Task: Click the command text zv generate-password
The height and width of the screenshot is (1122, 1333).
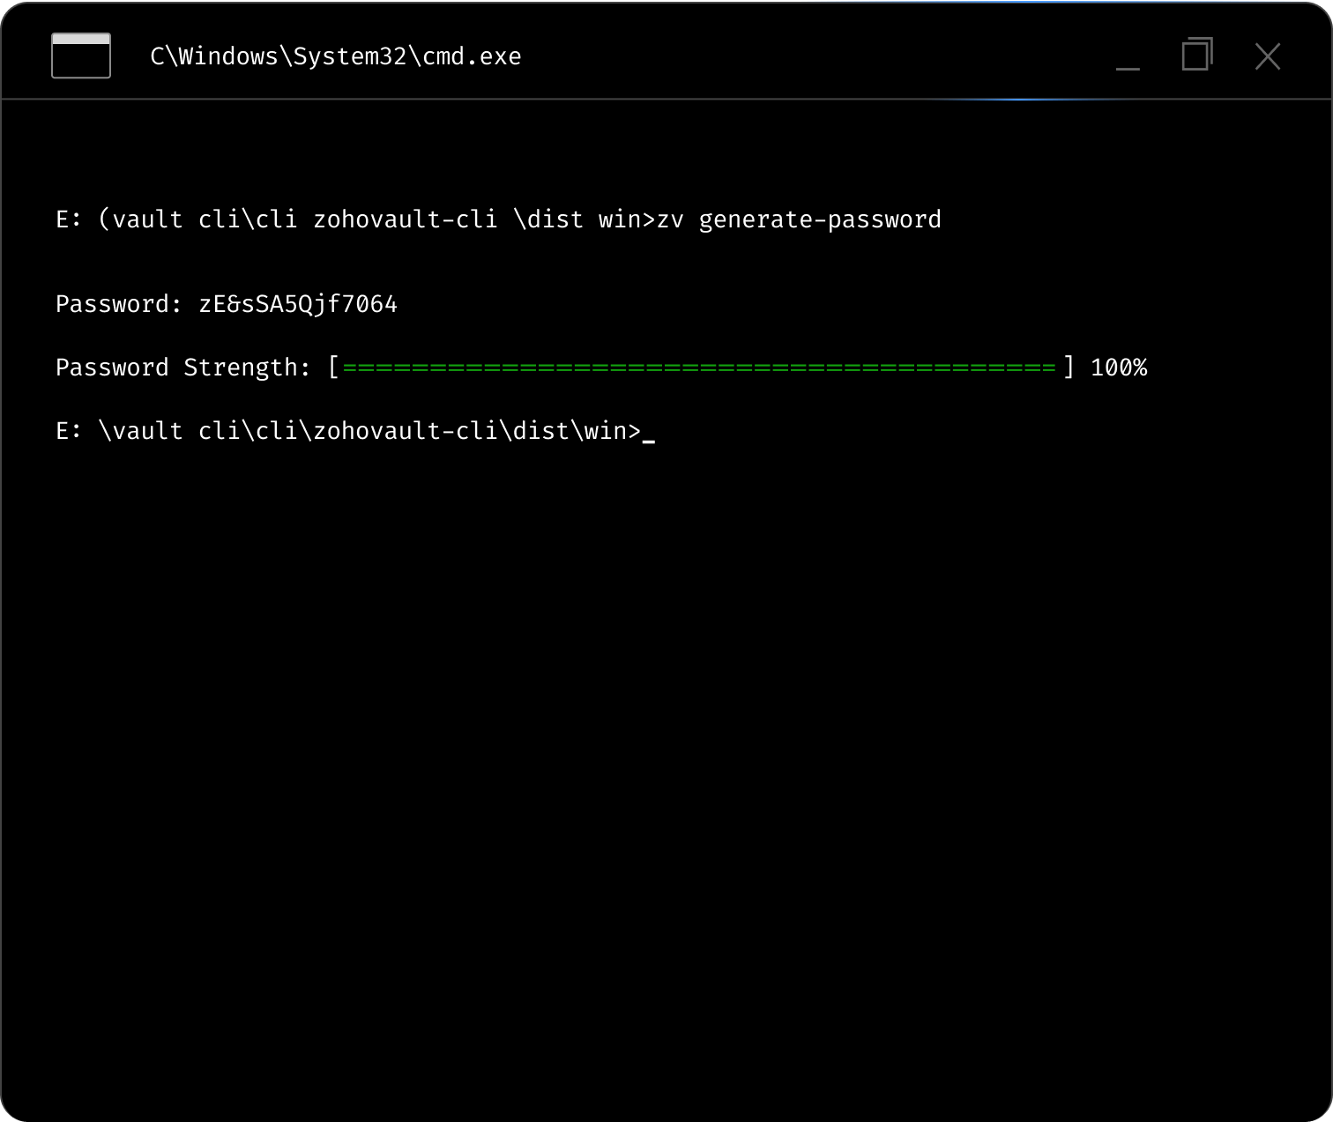Action: click(x=799, y=219)
